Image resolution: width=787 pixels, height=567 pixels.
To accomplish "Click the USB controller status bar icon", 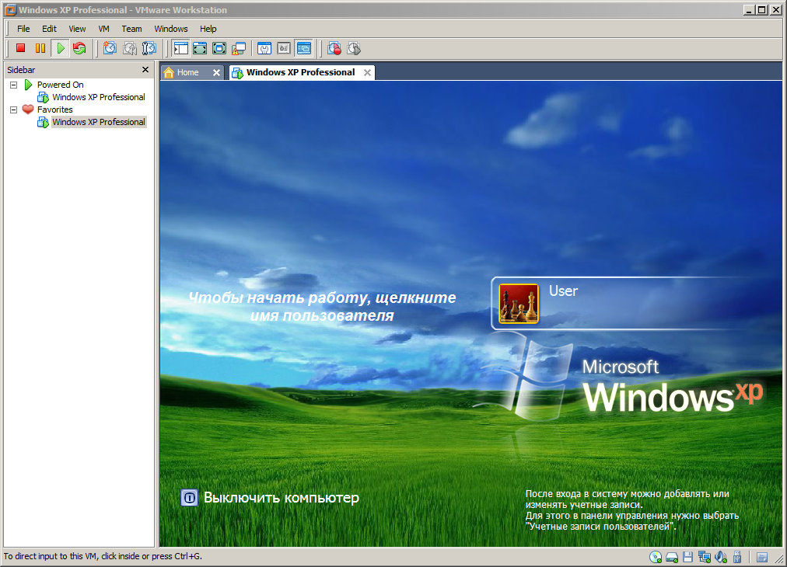I will pyautogui.click(x=737, y=557).
